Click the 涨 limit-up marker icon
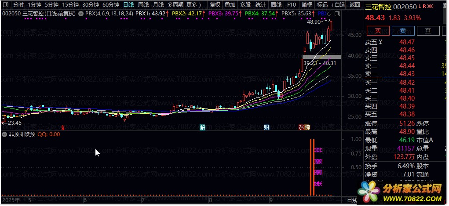449x206 pixels. 301,127
